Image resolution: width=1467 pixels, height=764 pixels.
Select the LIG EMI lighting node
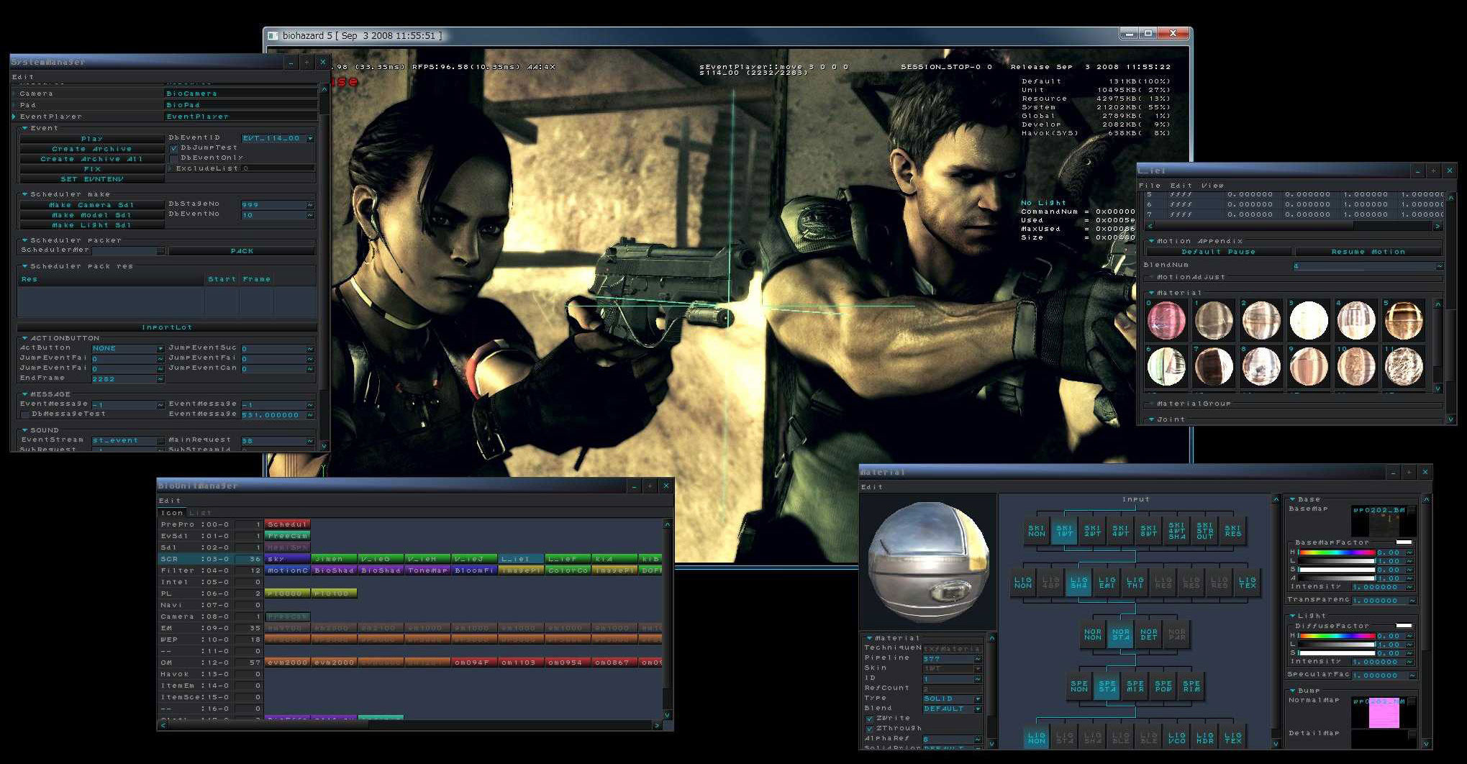[x=1107, y=583]
